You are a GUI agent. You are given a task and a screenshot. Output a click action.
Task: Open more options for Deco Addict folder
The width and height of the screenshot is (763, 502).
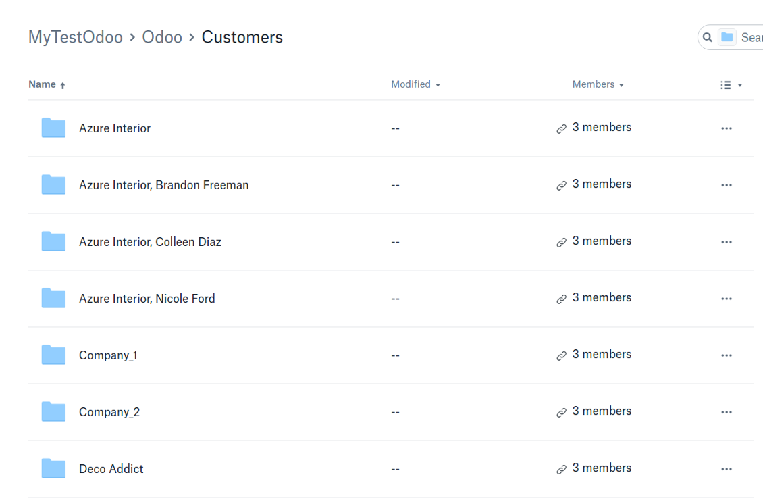727,469
